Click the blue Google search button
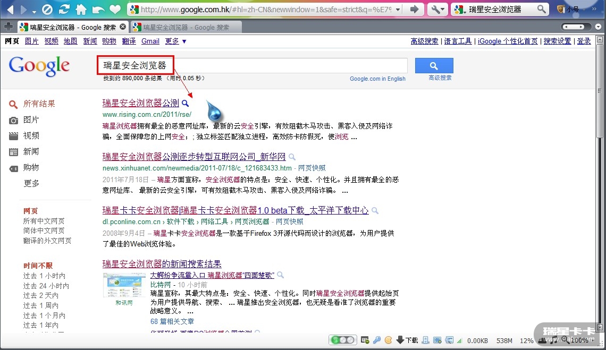Screen dimensions: 606x350 pyautogui.click(x=434, y=66)
